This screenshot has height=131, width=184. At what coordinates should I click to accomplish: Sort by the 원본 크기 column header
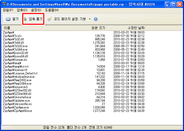click(x=93, y=28)
